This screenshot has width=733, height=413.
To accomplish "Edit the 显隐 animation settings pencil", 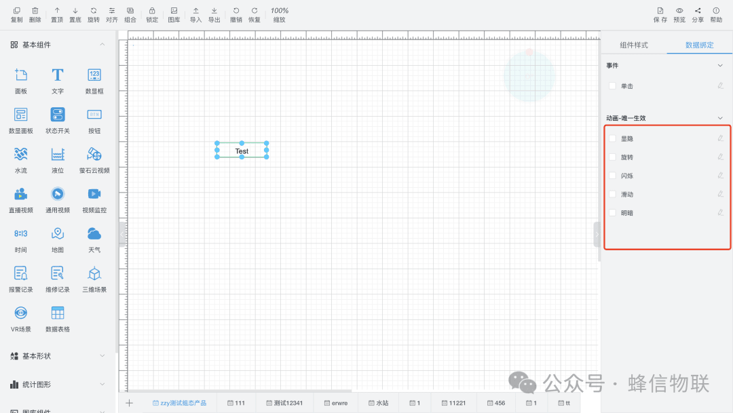I will 720,138.
